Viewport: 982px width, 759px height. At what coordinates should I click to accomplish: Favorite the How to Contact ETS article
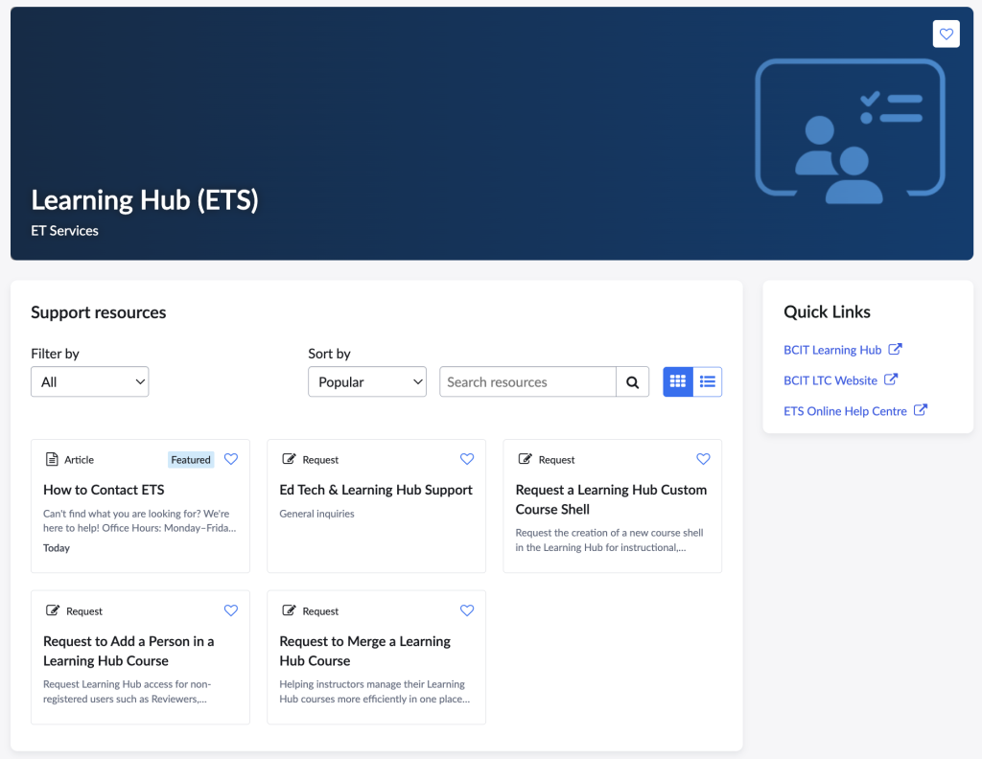(x=230, y=459)
